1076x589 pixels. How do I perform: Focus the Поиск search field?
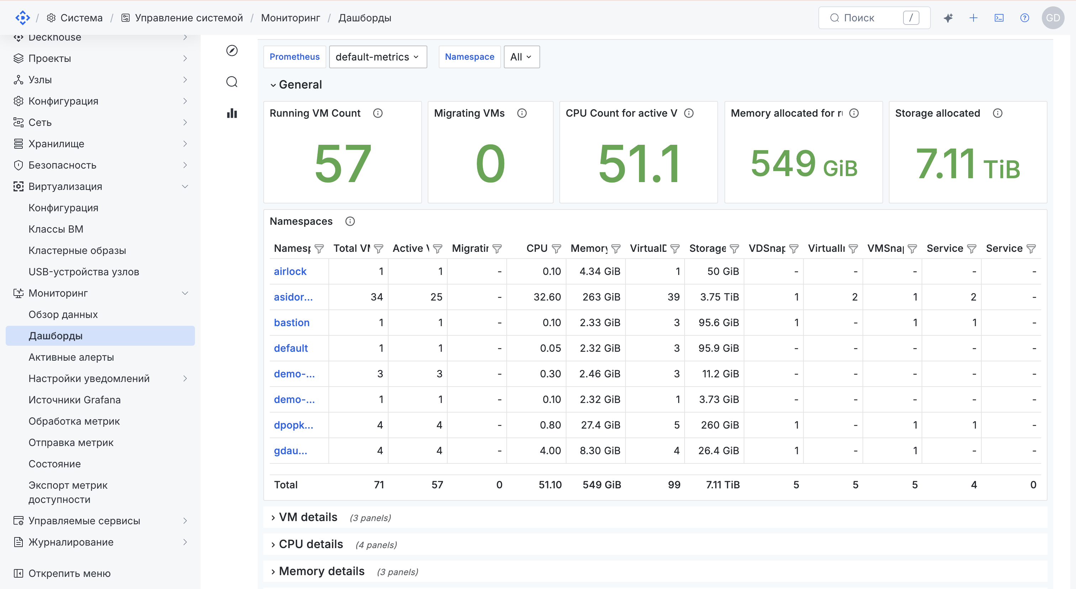(874, 18)
